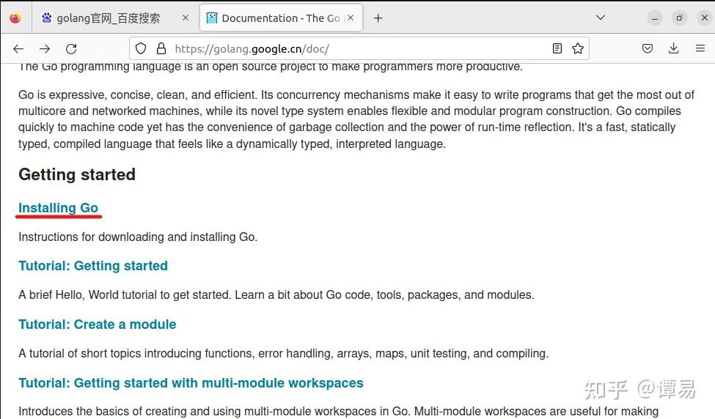Select the Documentation - The Go tab
Viewport: 715px width, 419px height.
click(281, 18)
